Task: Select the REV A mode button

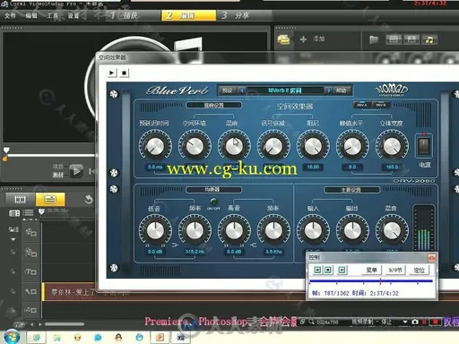Action: pyautogui.click(x=361, y=105)
